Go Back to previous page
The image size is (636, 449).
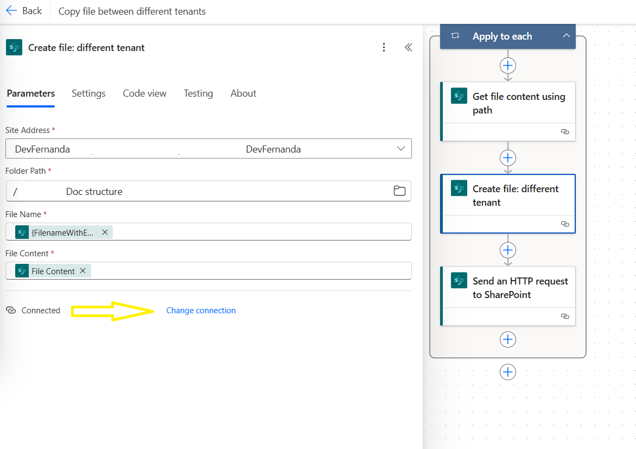pos(24,11)
